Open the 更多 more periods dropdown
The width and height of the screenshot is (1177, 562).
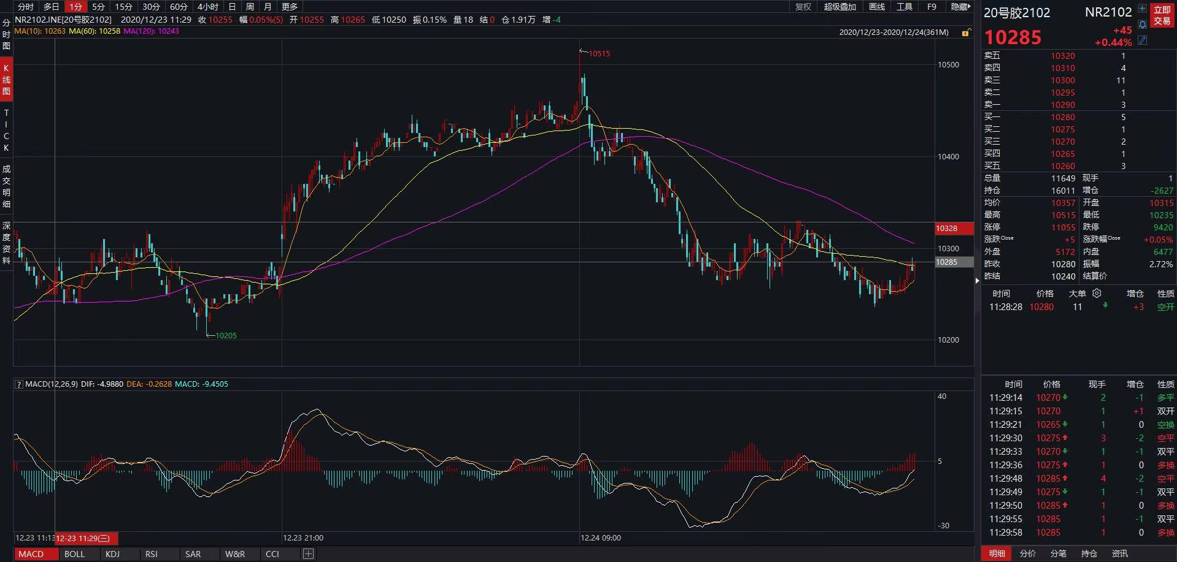point(290,7)
